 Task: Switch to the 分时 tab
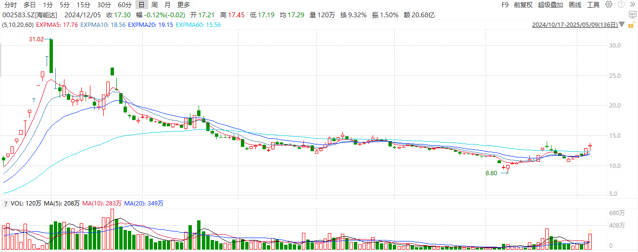pos(10,5)
